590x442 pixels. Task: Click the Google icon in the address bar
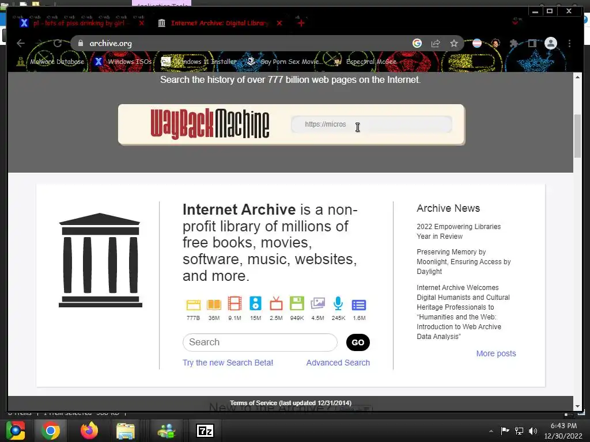(x=417, y=43)
